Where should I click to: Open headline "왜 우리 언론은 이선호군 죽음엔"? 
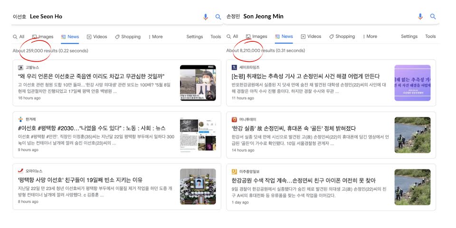pyautogui.click(x=91, y=76)
